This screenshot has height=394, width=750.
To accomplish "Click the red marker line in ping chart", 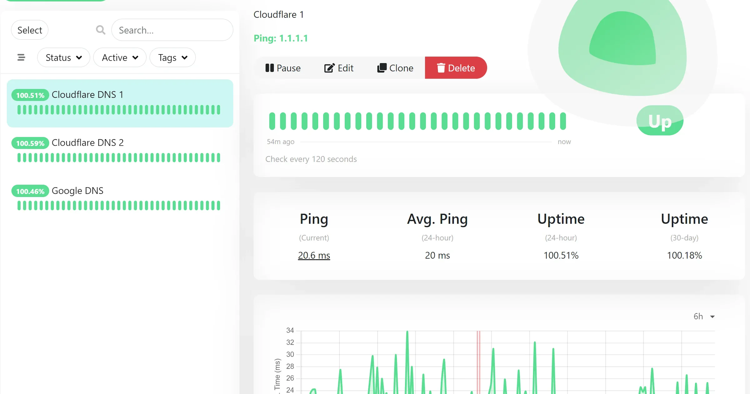I will tap(478, 362).
